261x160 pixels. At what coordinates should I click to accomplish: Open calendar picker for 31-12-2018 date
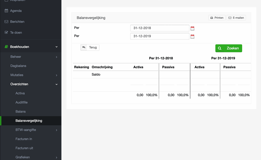tap(192, 28)
